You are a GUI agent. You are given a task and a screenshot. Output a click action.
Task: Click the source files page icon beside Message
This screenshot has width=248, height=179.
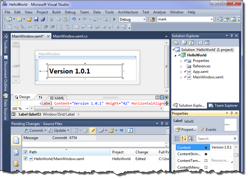coord(16,140)
